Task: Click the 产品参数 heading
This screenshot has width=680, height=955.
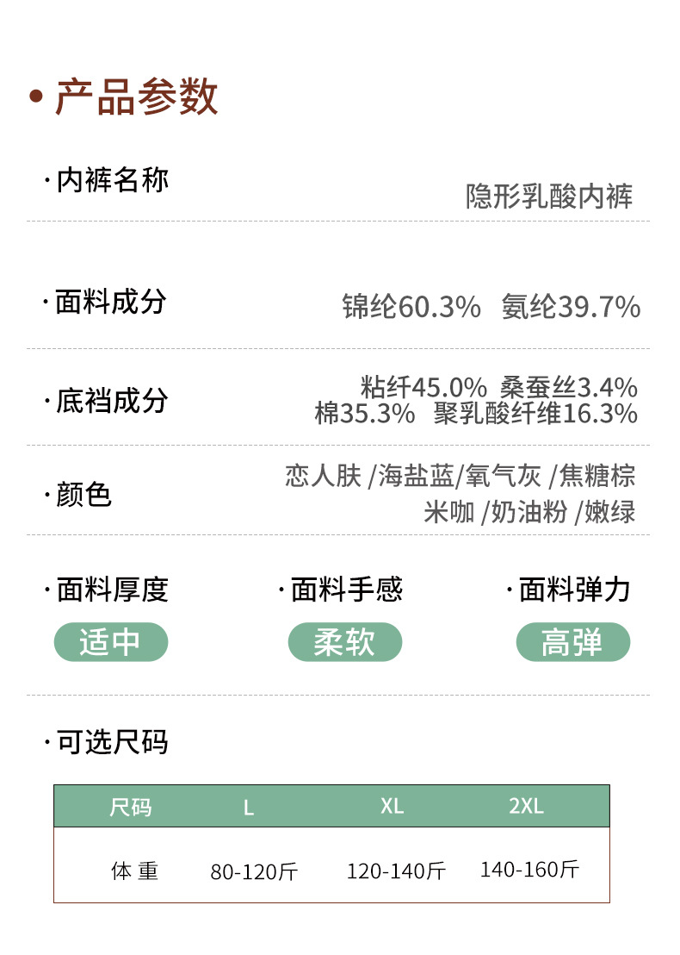Action: tap(136, 96)
